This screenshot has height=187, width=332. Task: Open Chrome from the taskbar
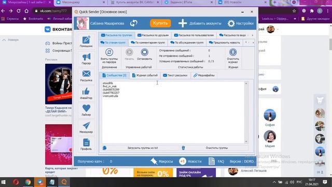pos(27,182)
